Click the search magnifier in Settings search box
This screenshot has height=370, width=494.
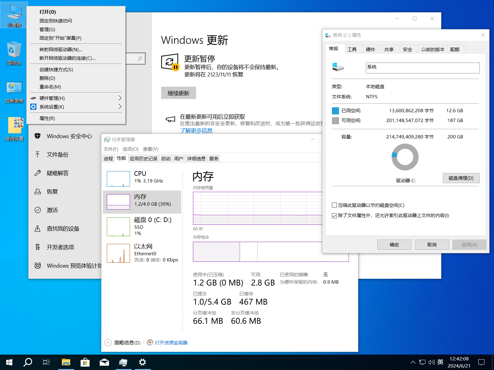point(140,59)
